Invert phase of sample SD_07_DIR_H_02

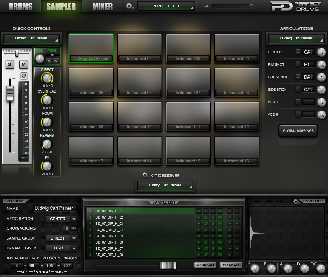pyautogui.click(x=206, y=217)
